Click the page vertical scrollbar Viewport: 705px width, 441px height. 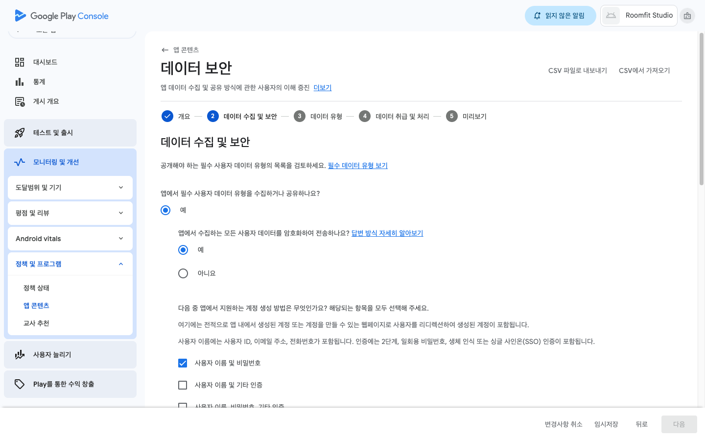point(701,108)
